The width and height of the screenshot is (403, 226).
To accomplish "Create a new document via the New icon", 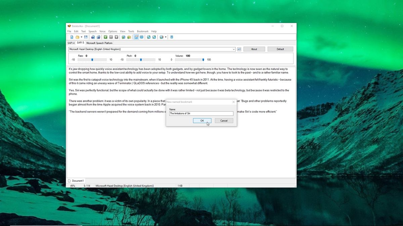I will (72, 37).
